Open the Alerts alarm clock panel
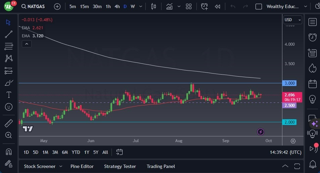The height and width of the screenshot is (173, 320). (x=313, y=37)
